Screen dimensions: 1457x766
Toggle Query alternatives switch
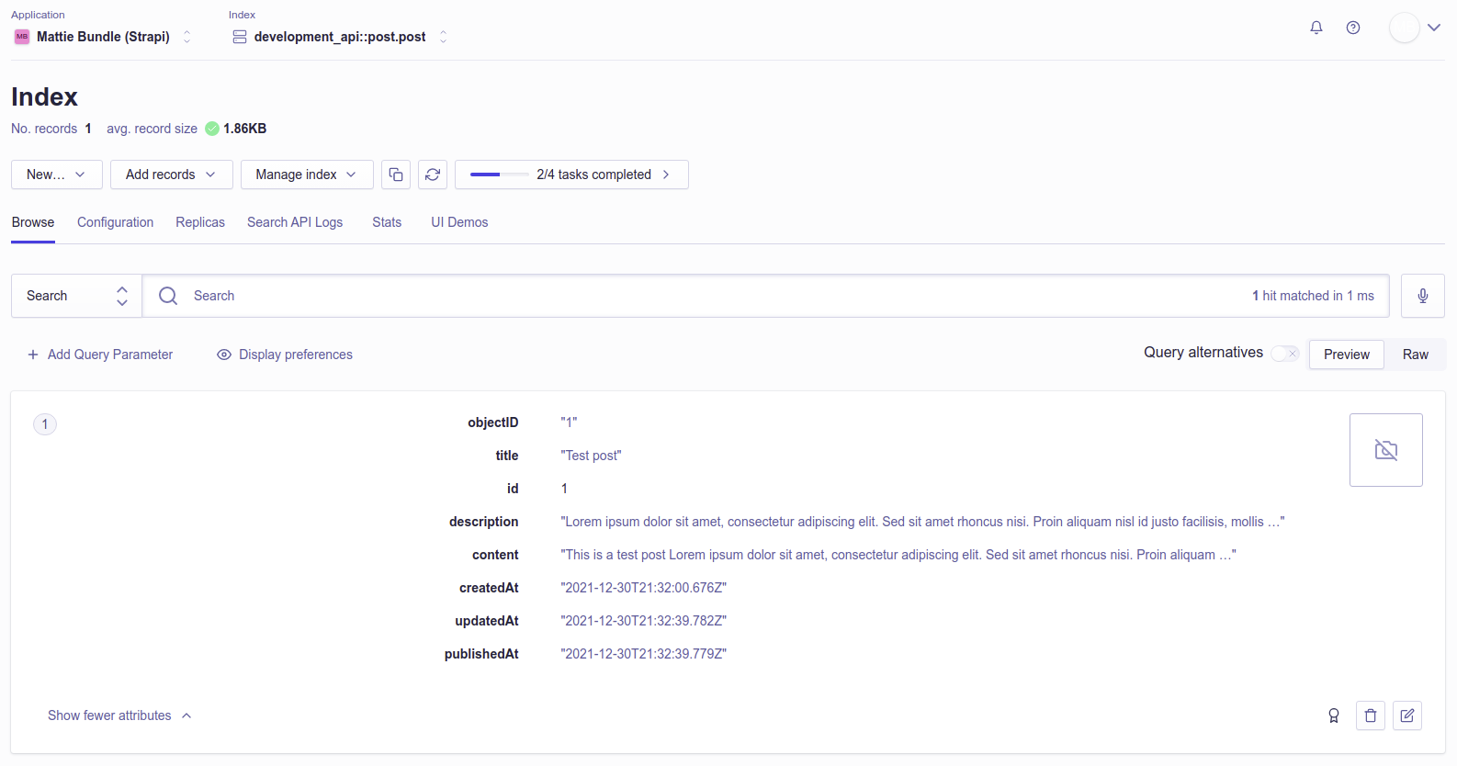pyautogui.click(x=1285, y=354)
